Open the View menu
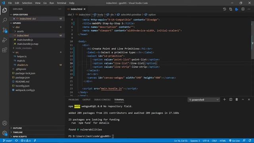Viewport: 254px width, 143px height. pos(38,3)
